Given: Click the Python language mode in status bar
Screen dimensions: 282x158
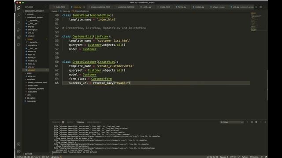Looking at the screenshot, I should point(245,157).
